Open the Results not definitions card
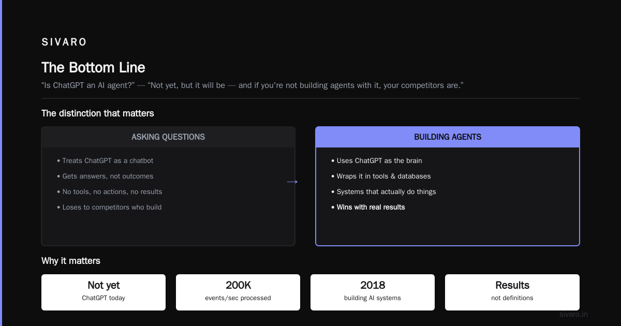Screen dimensions: 621x326 click(x=512, y=292)
